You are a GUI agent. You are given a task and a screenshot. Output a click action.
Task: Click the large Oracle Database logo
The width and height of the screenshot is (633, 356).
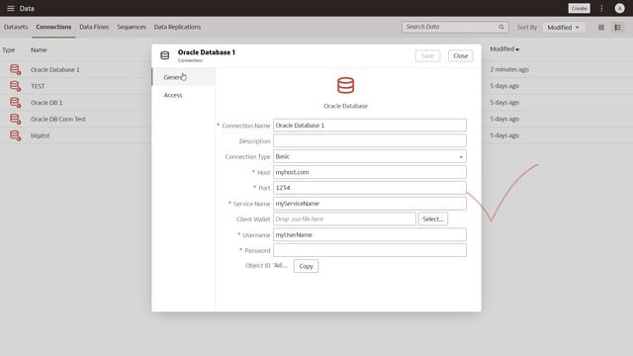pos(345,86)
